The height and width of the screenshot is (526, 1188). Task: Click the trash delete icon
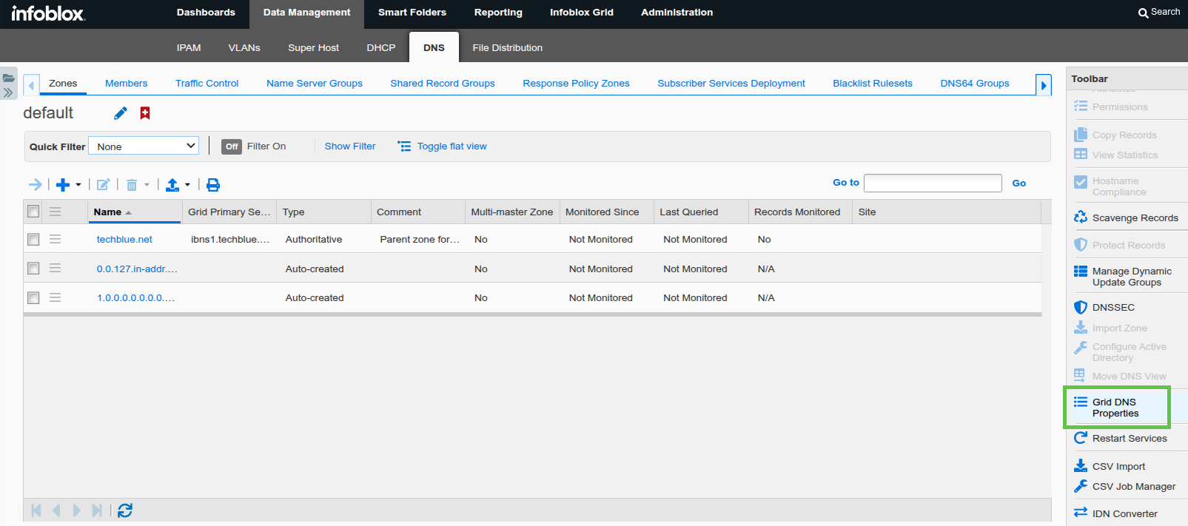click(x=132, y=185)
